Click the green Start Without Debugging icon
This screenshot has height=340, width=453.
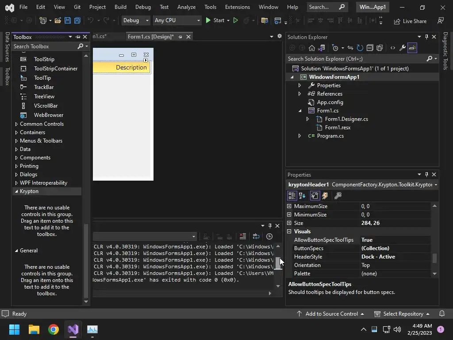(x=235, y=20)
